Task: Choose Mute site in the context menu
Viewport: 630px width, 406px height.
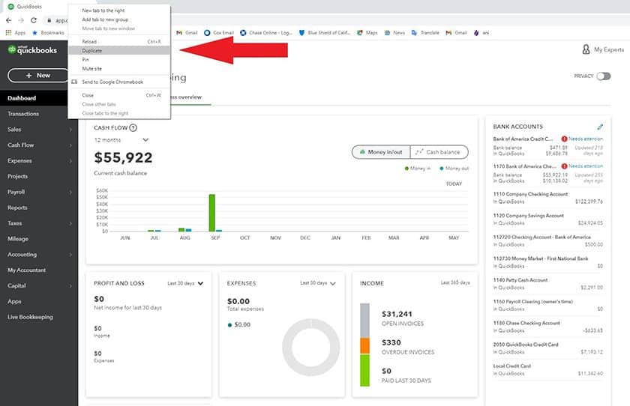Action: tap(91, 67)
